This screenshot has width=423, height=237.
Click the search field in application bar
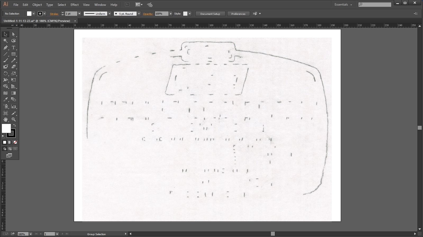tap(375, 4)
